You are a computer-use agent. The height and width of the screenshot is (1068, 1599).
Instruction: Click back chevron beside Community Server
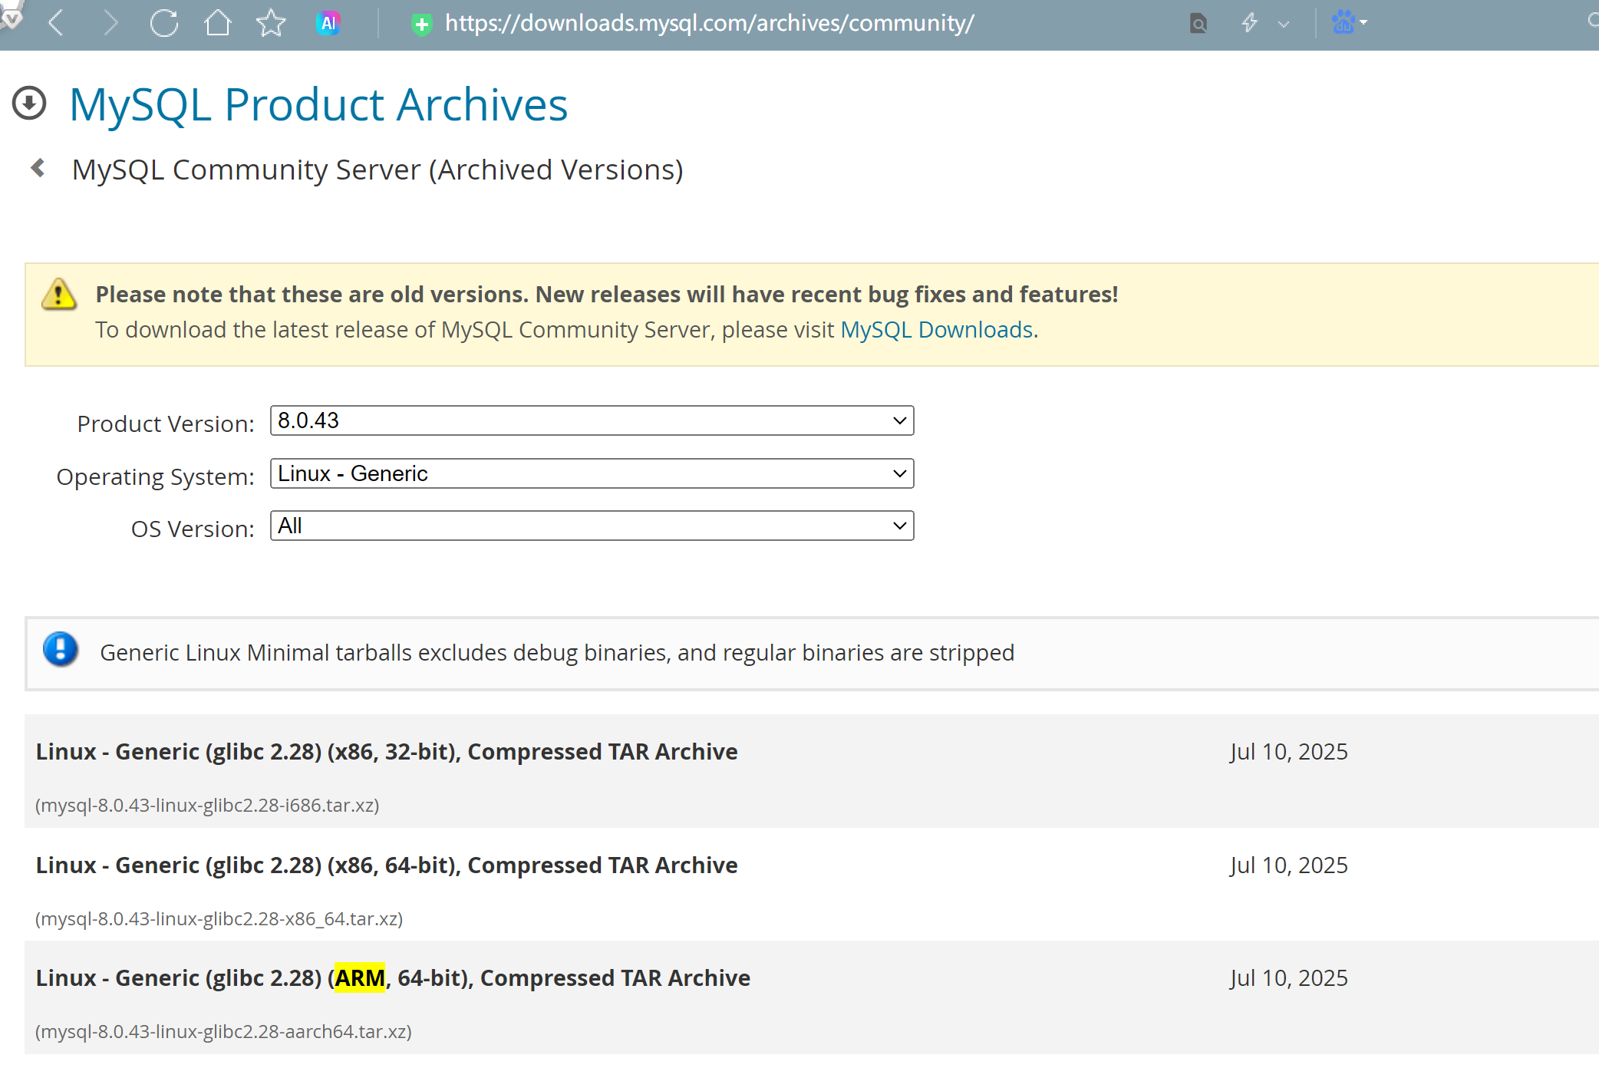point(38,168)
